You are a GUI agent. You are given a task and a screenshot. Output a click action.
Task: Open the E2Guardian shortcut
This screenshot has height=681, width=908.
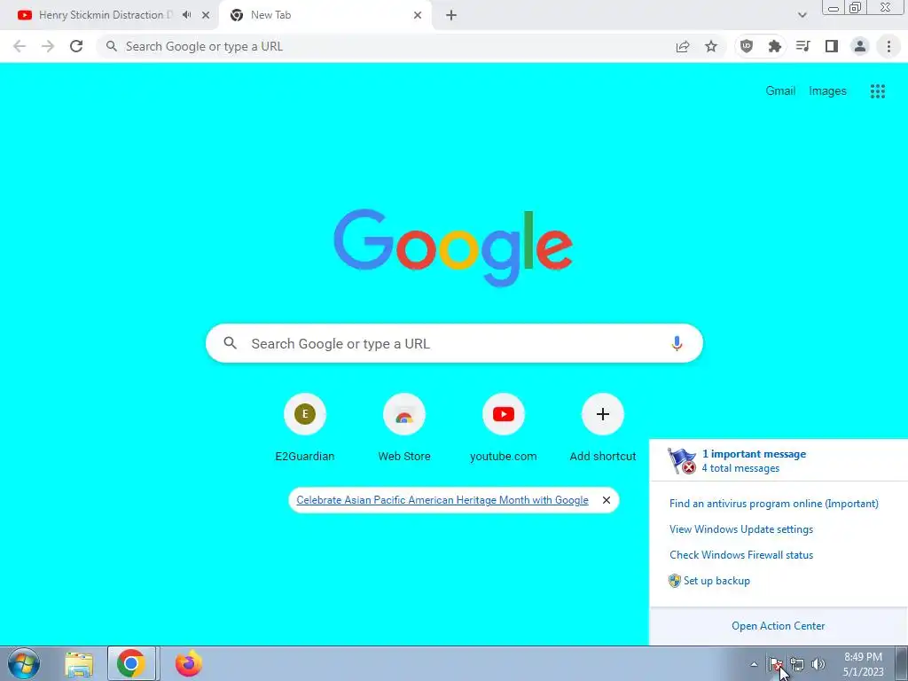[x=305, y=427]
